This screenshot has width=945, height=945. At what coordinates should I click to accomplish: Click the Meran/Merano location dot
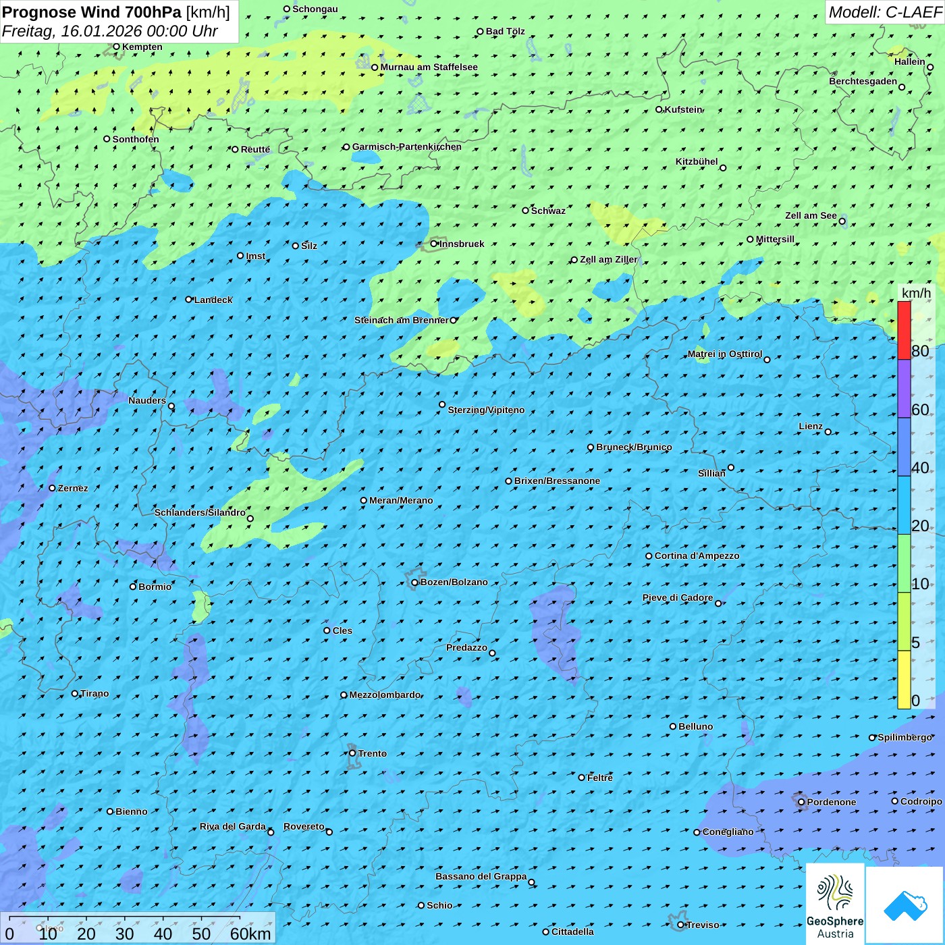click(363, 500)
